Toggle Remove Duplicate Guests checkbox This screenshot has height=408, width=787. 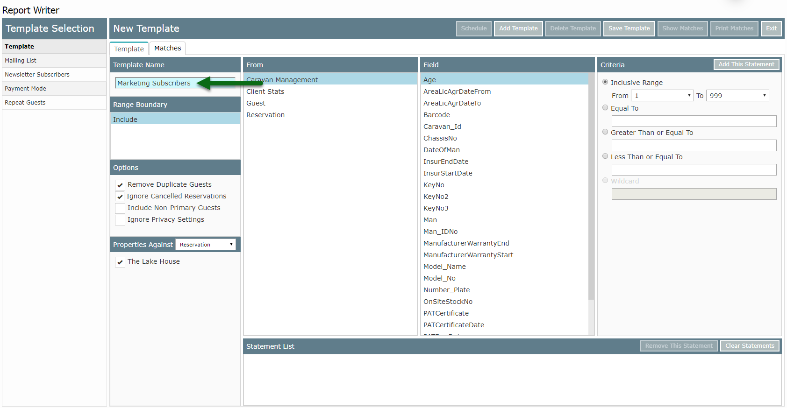pyautogui.click(x=120, y=185)
